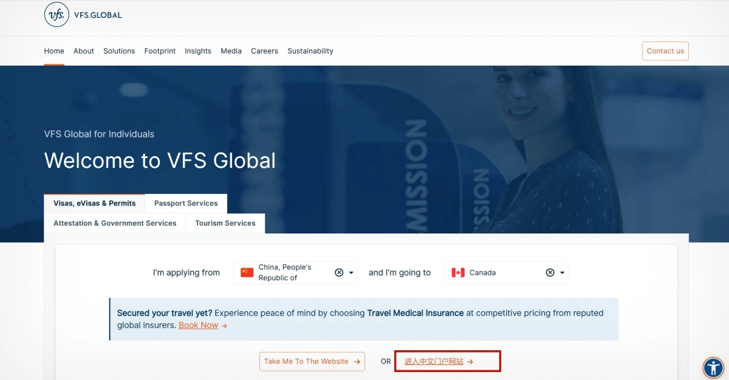
Task: Go to the Home menu item
Action: click(54, 51)
